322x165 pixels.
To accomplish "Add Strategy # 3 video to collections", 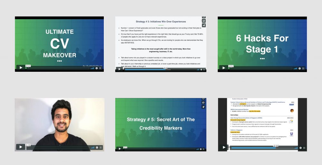I will (x=204, y=21).
